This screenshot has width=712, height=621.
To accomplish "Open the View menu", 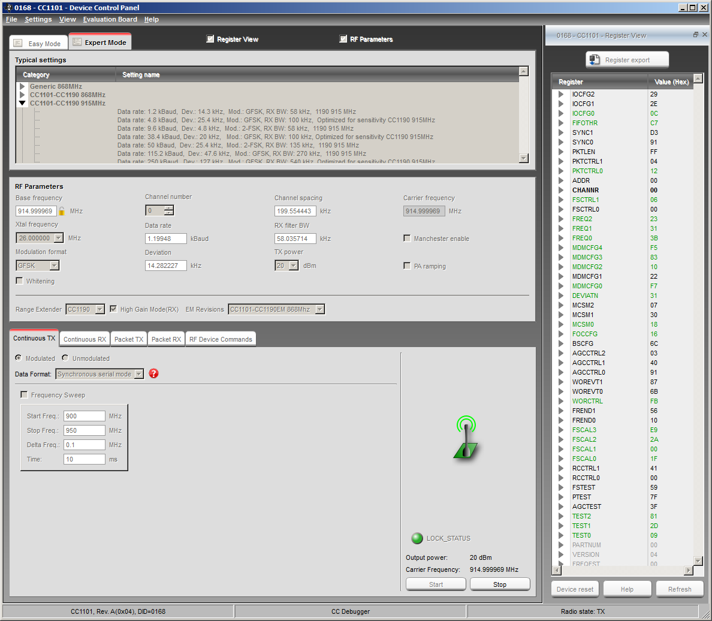I will pos(67,19).
